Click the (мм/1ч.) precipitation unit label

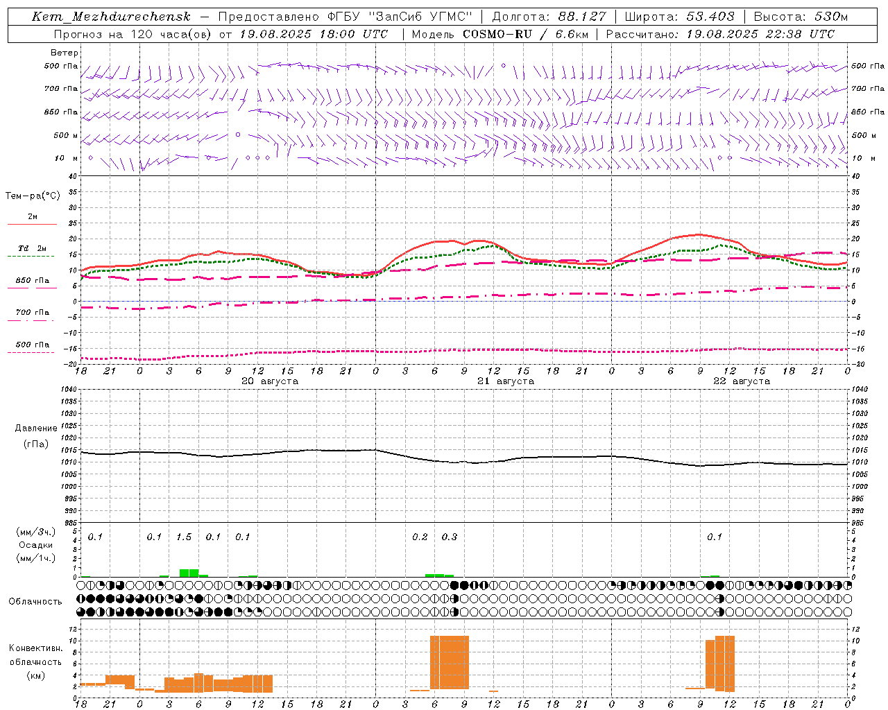coord(36,558)
